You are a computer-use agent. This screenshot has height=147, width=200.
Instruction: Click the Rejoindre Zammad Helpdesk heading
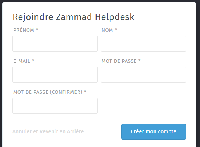click(x=73, y=17)
